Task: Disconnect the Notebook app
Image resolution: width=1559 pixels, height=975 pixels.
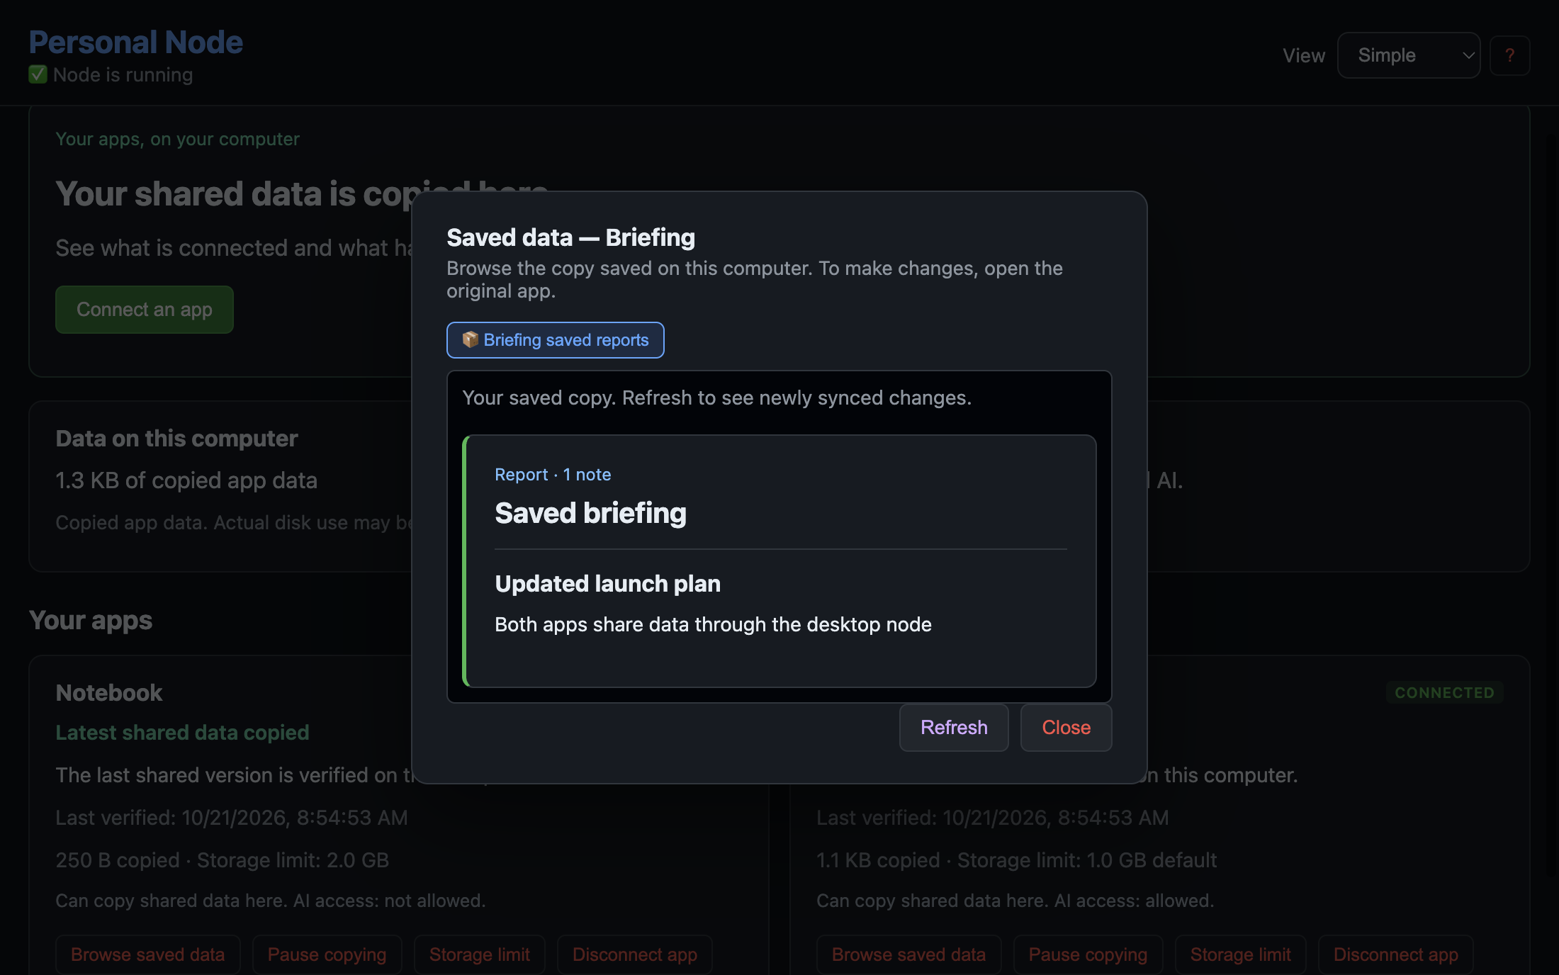Action: coord(634,954)
